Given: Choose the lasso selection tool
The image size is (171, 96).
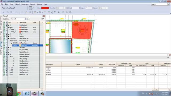Looking at the screenshot, I should tap(7, 12).
